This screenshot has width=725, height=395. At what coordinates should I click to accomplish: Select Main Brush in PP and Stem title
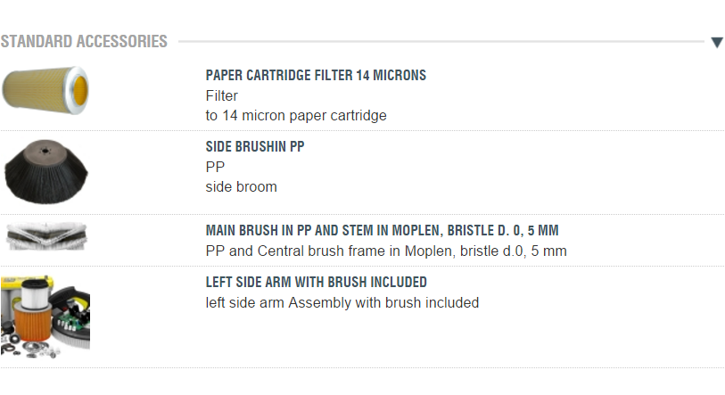point(382,231)
